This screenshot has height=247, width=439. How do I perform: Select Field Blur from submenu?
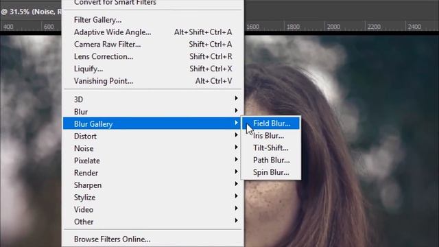click(x=271, y=123)
